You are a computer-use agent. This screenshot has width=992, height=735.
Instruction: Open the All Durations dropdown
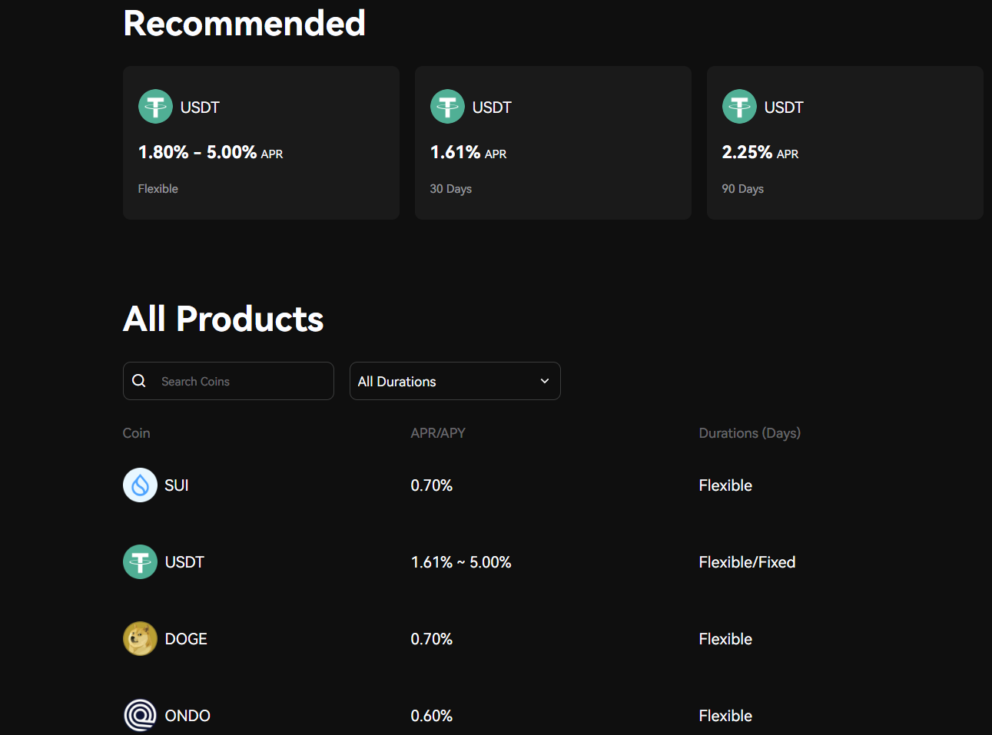455,380
